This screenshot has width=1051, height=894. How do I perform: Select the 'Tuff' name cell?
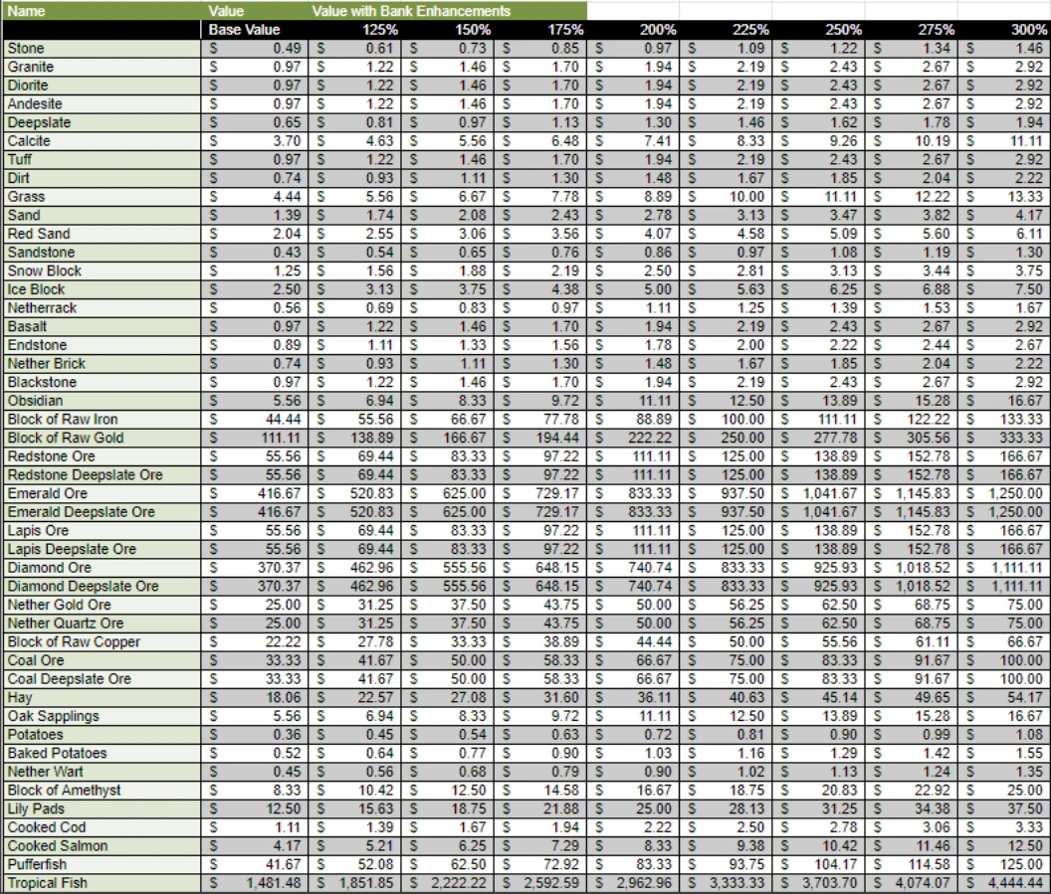[x=102, y=159]
